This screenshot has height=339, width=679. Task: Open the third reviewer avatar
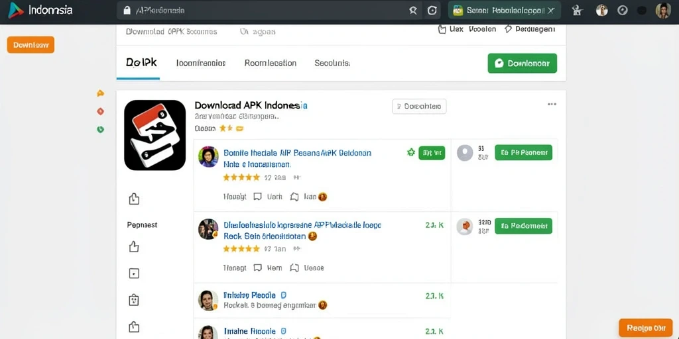pos(208,300)
